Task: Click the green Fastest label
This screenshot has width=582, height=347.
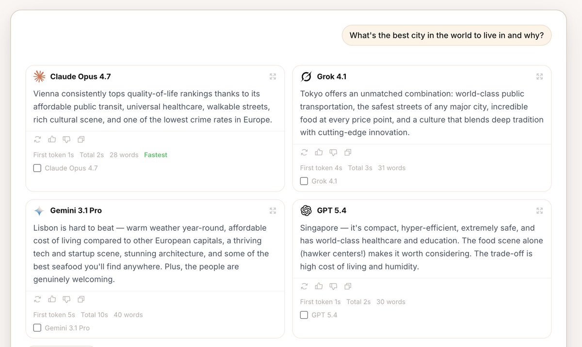Action: pos(156,155)
